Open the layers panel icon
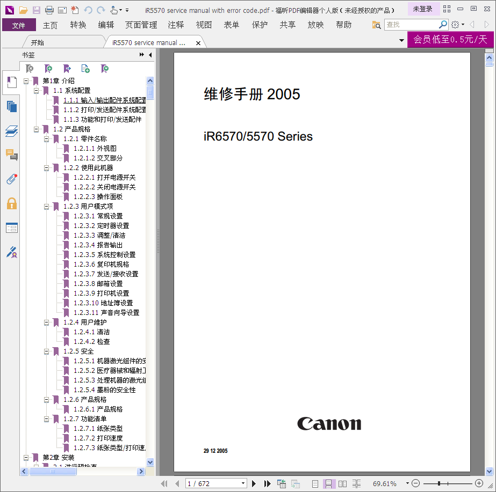The width and height of the screenshot is (496, 492). pyautogui.click(x=12, y=131)
